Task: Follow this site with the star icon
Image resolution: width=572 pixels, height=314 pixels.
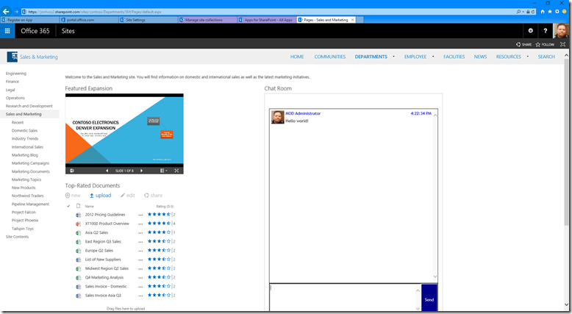Action: pos(545,45)
